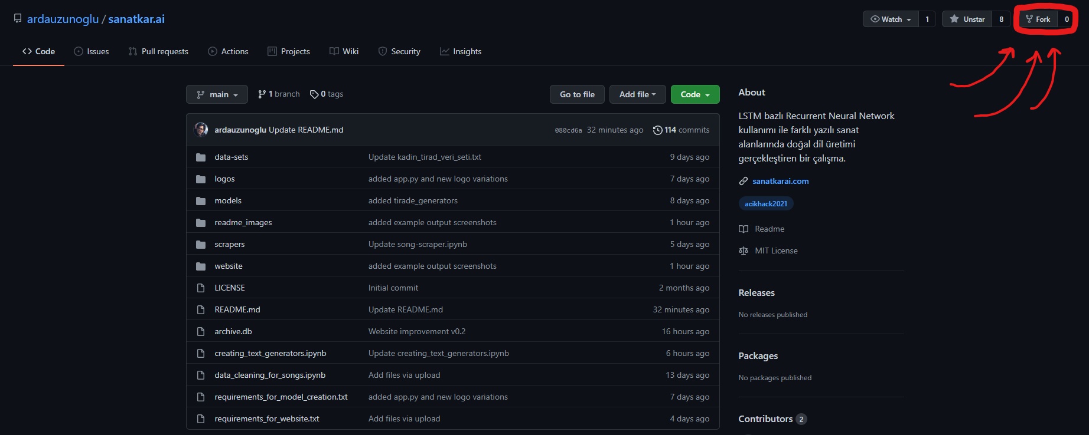Open the Packages section heading
1089x435 pixels.
click(758, 355)
